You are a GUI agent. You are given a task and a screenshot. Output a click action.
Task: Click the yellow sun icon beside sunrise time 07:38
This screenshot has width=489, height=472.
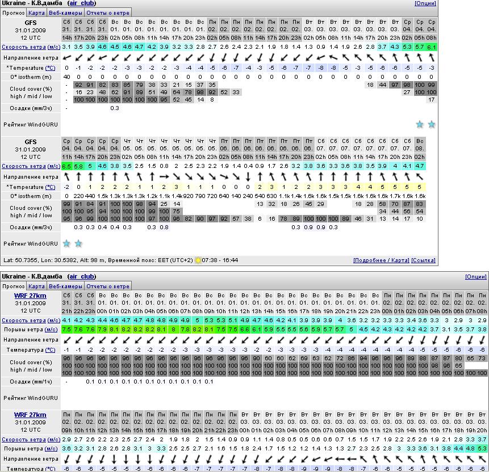pos(198,260)
